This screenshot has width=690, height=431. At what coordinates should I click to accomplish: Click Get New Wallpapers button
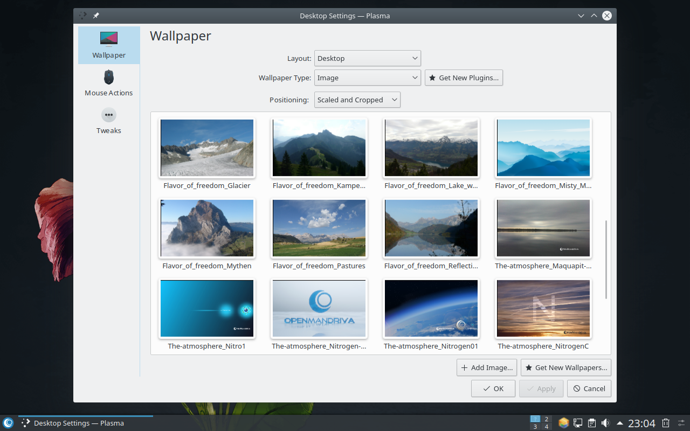point(565,367)
